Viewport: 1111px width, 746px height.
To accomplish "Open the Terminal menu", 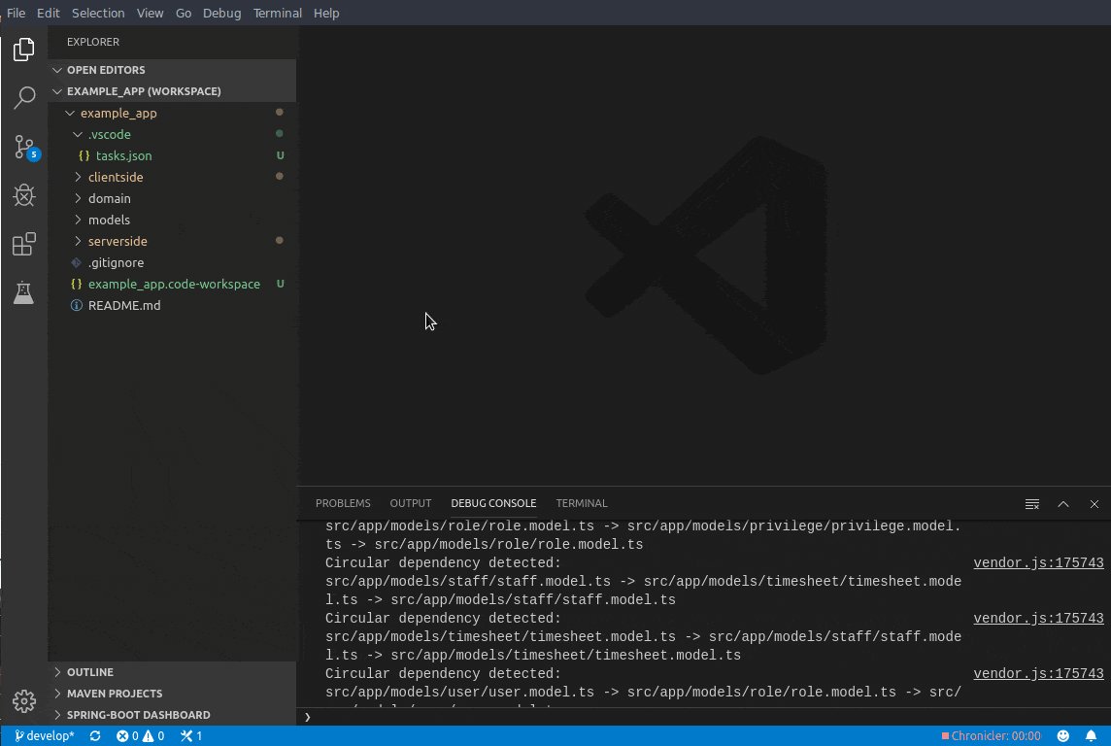I will pyautogui.click(x=277, y=13).
